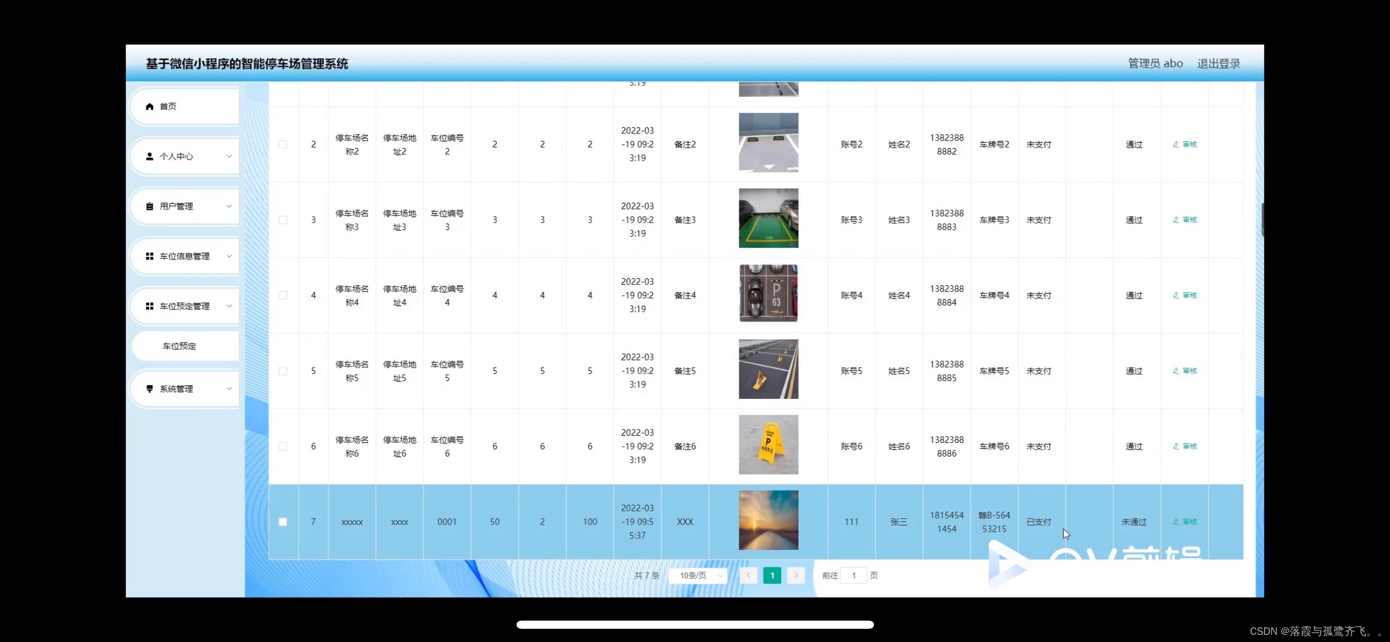Viewport: 1390px width, 642px height.
Task: Collapse the 车位预定管理 submenu chevron
Action: click(229, 306)
